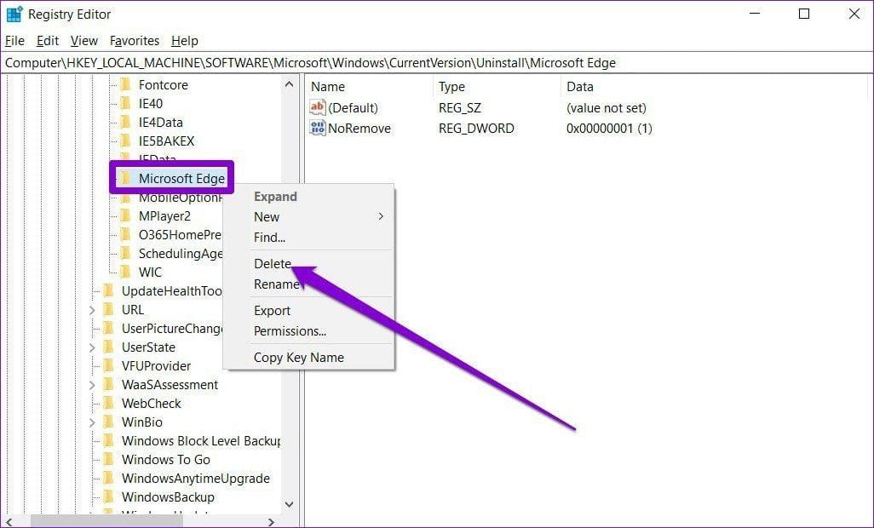The height and width of the screenshot is (528, 874).
Task: Minimize the Registry Editor window
Action: point(756,14)
